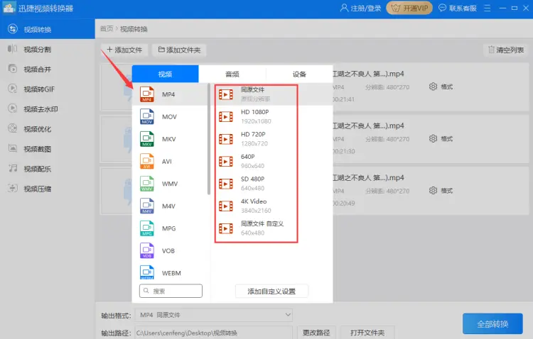Viewport: 533px width, 339px height.
Task: Click the 视频转换 breadcrumb text
Action: click(134, 29)
